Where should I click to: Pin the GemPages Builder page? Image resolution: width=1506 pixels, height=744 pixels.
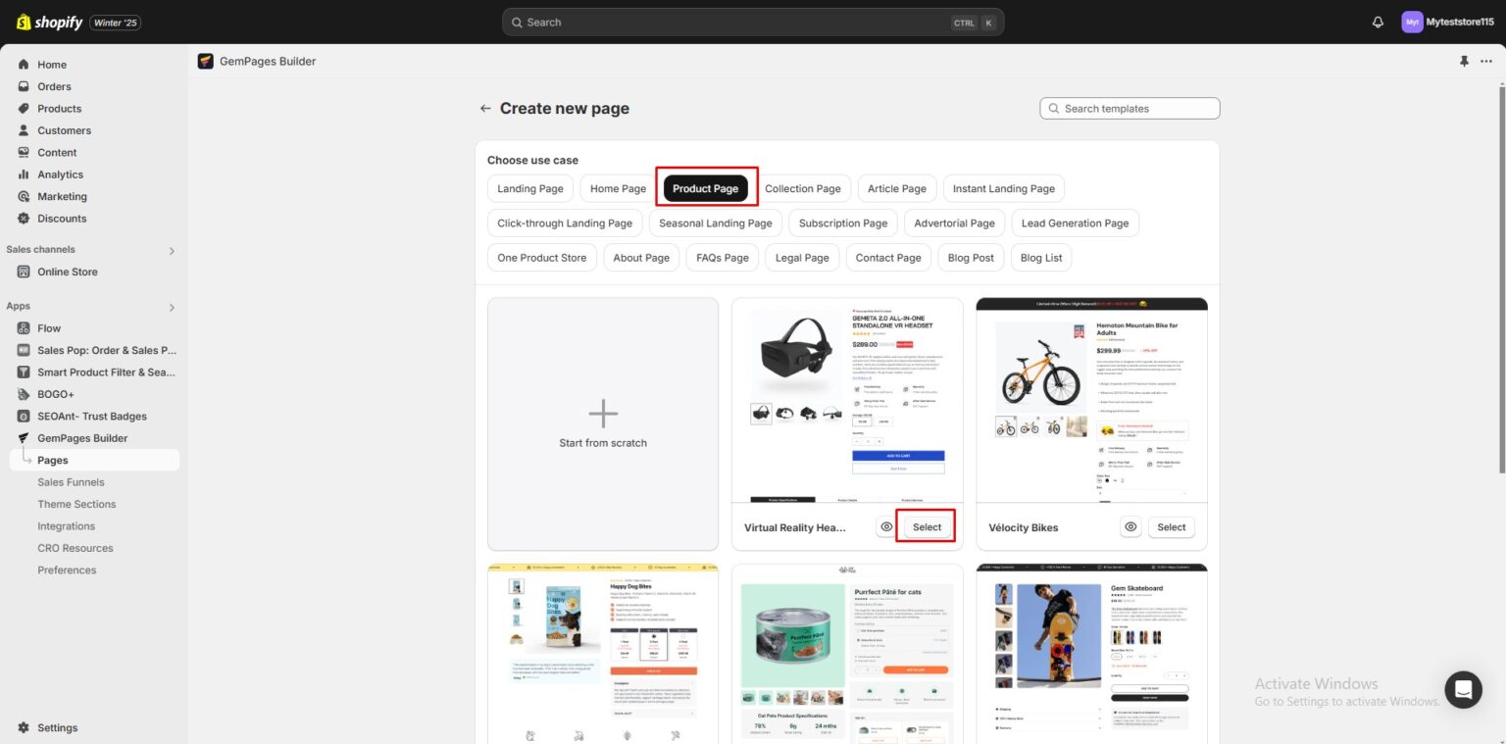pyautogui.click(x=1464, y=61)
